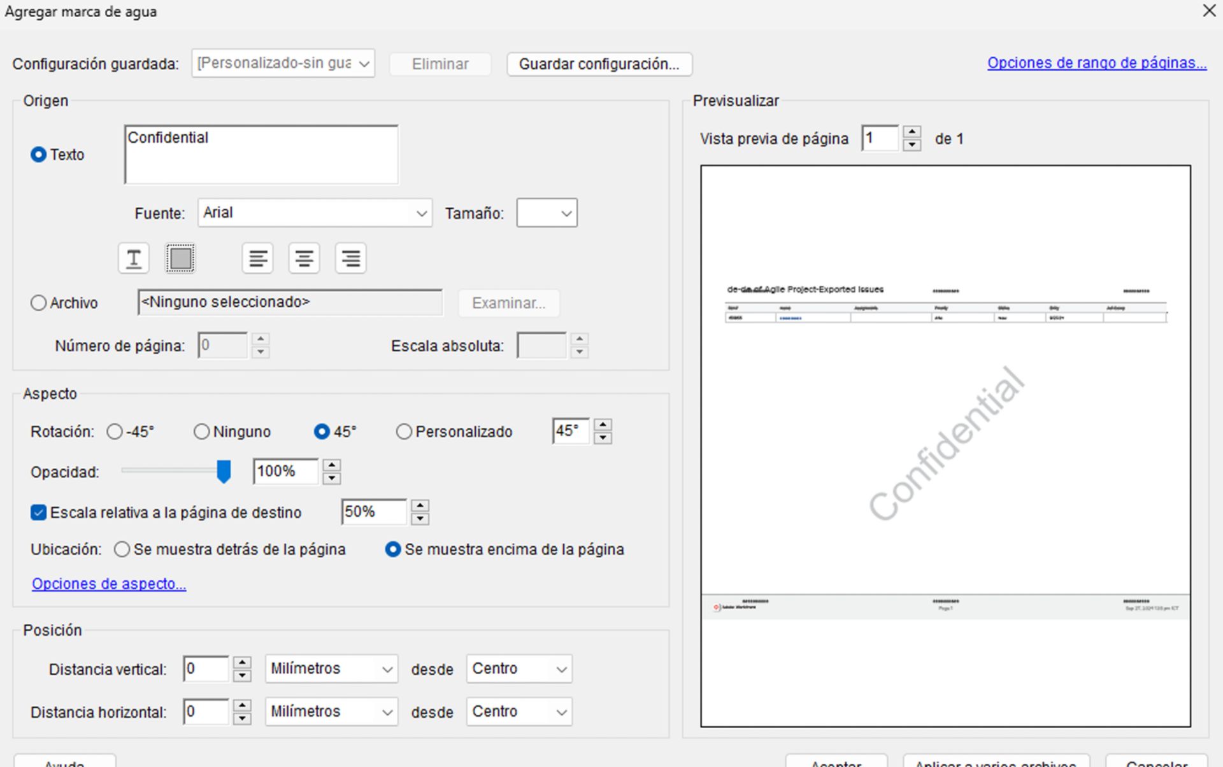
Task: Open the Configuración guardada dropdown
Action: (283, 64)
